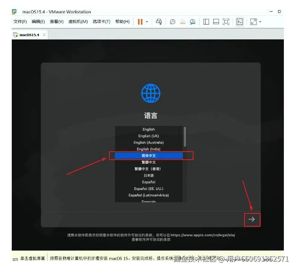The height and width of the screenshot is (270, 296).
Task: Click the globe language icon
Action: (x=151, y=93)
